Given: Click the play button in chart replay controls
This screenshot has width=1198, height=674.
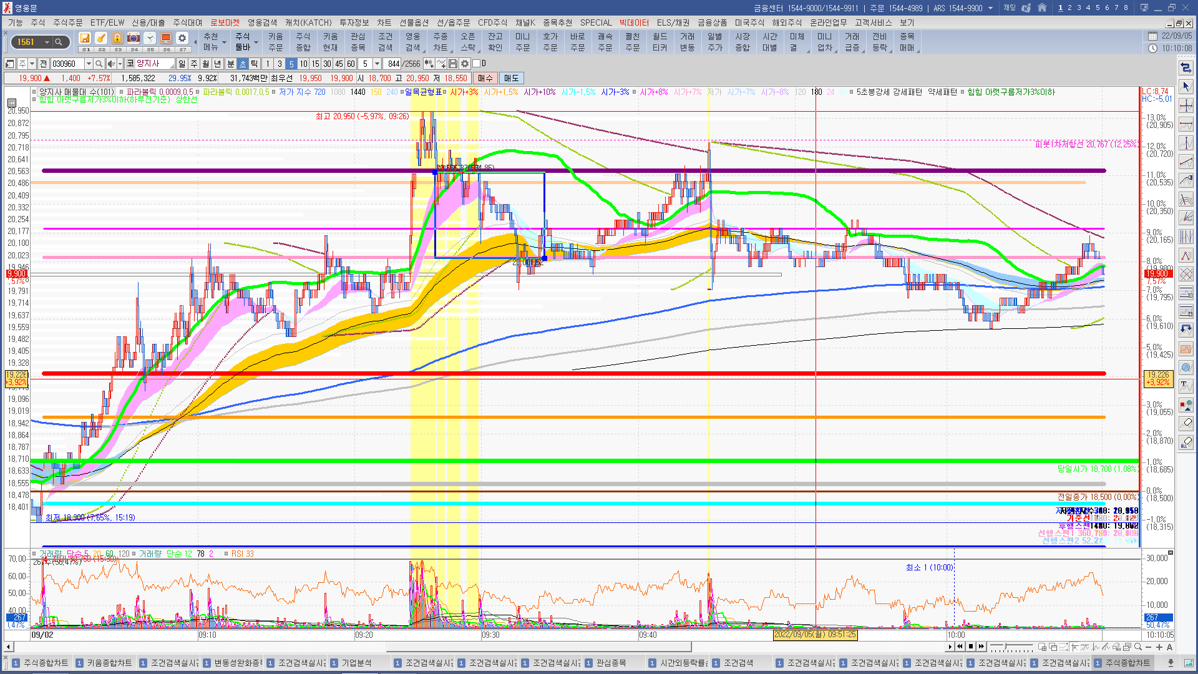Looking at the screenshot, I should point(950,647).
